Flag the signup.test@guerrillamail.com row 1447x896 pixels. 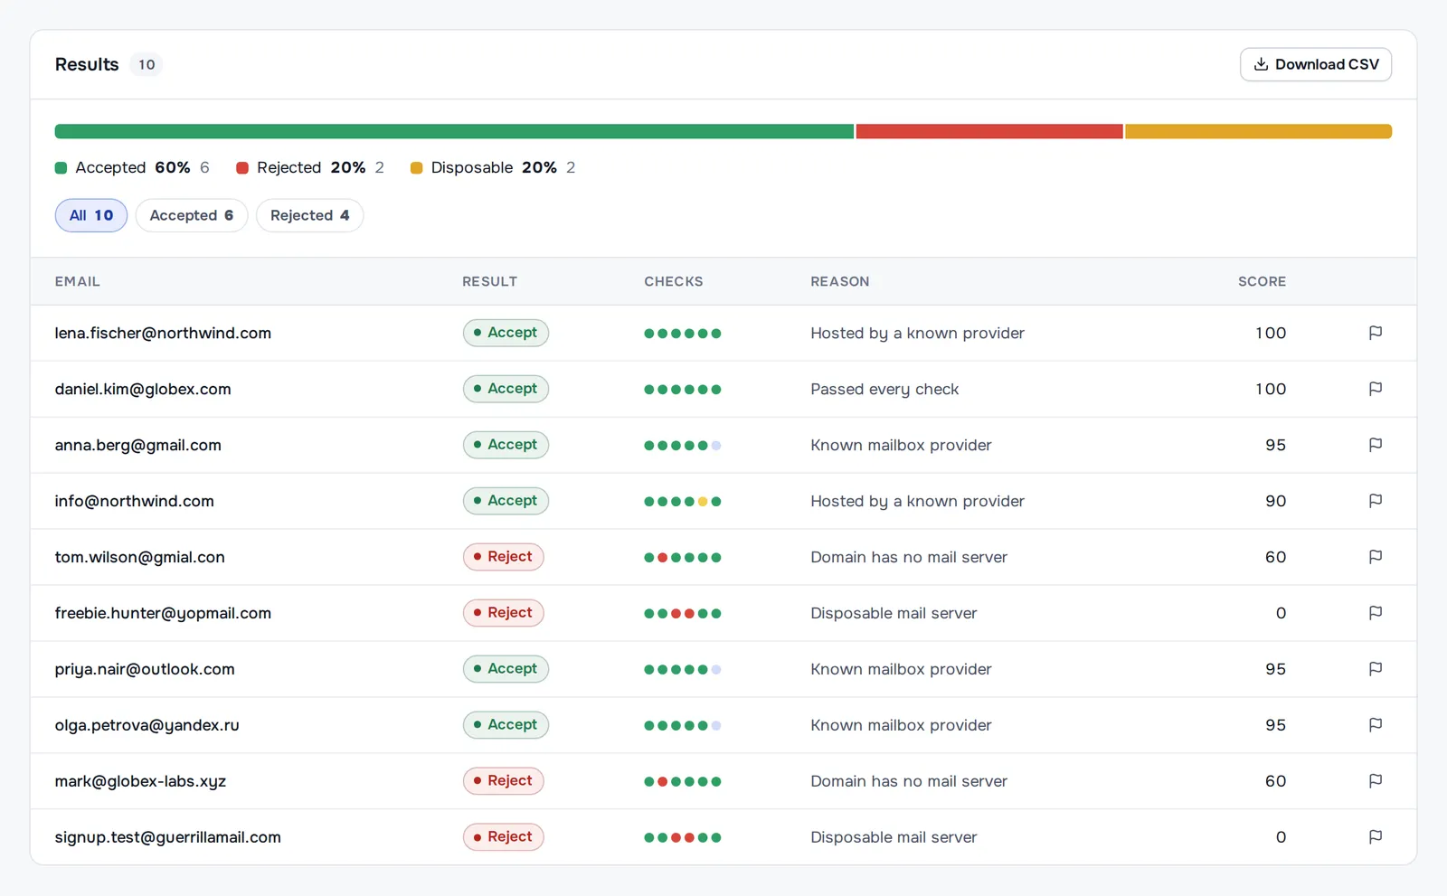click(1375, 837)
